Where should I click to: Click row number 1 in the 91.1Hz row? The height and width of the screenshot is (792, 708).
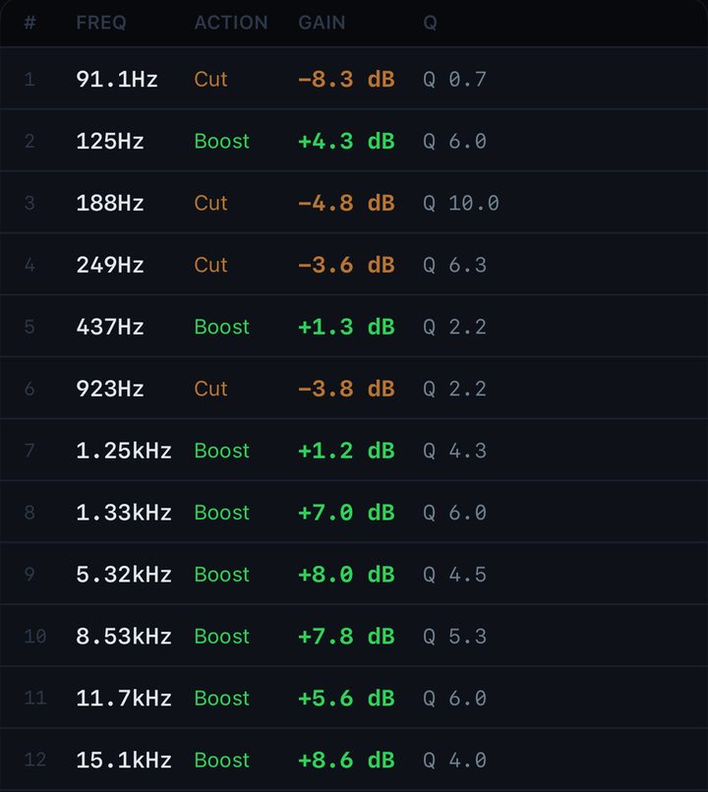(x=29, y=80)
